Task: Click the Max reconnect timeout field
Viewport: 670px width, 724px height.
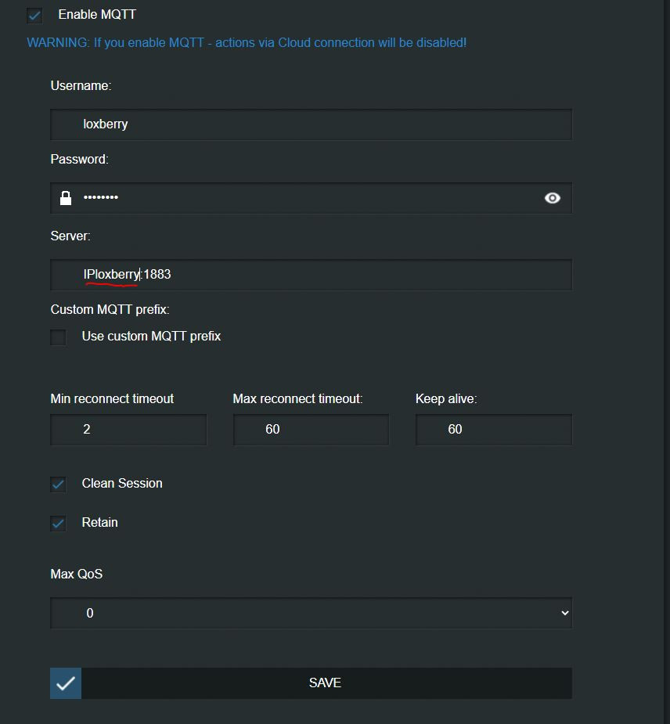Action: 311,430
